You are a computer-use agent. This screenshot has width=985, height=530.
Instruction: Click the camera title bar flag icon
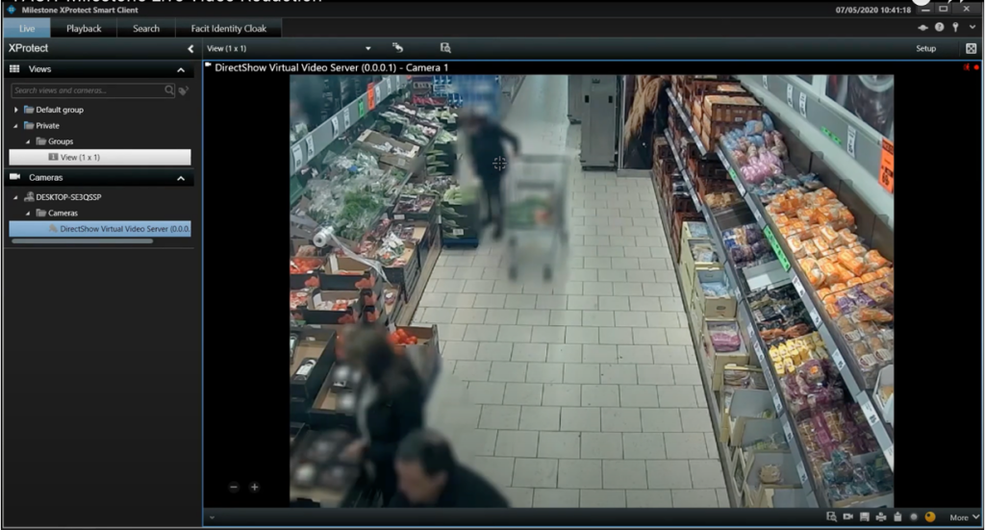208,66
